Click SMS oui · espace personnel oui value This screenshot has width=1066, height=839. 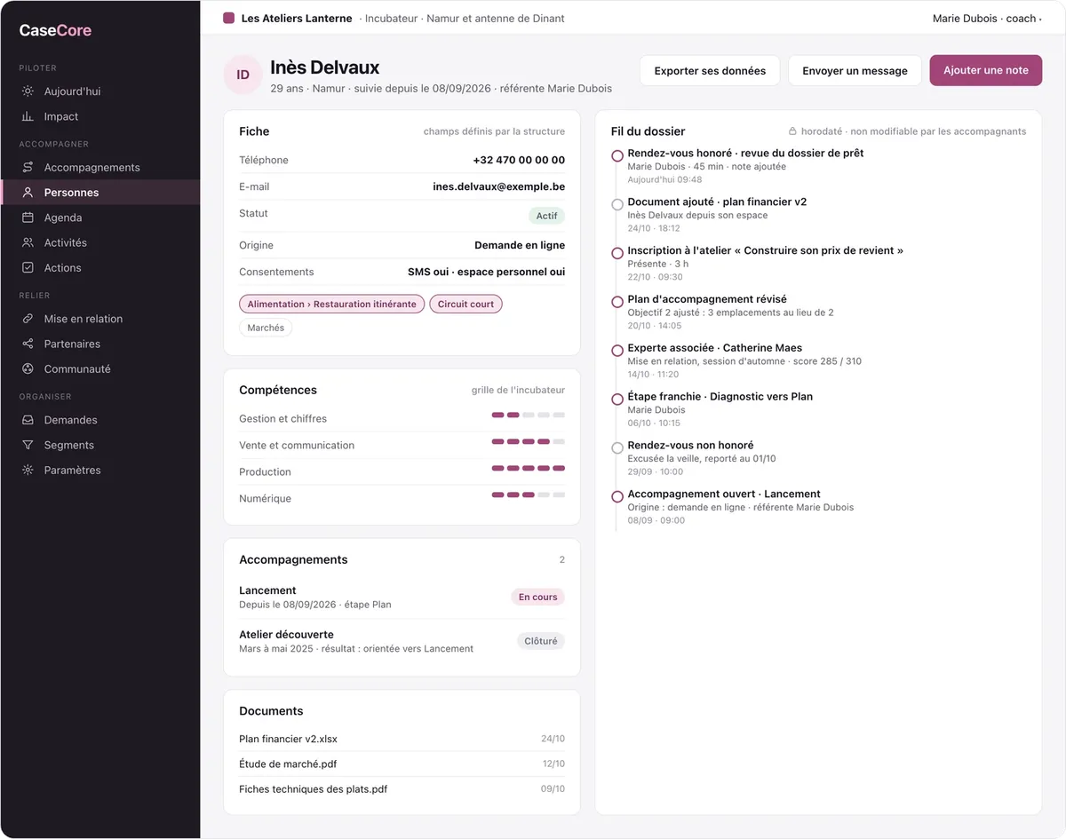coord(486,273)
